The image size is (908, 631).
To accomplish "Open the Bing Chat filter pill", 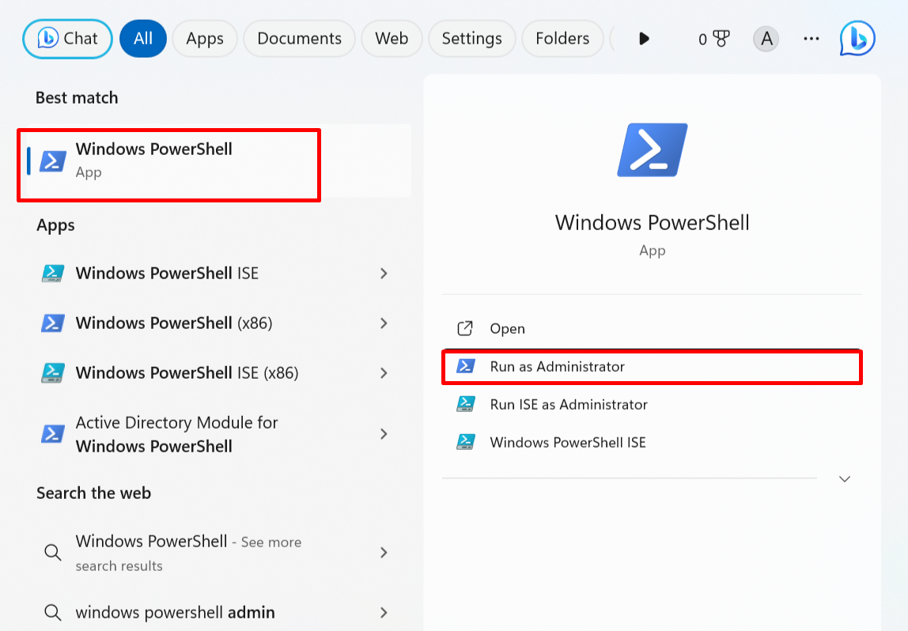I will 67,39.
